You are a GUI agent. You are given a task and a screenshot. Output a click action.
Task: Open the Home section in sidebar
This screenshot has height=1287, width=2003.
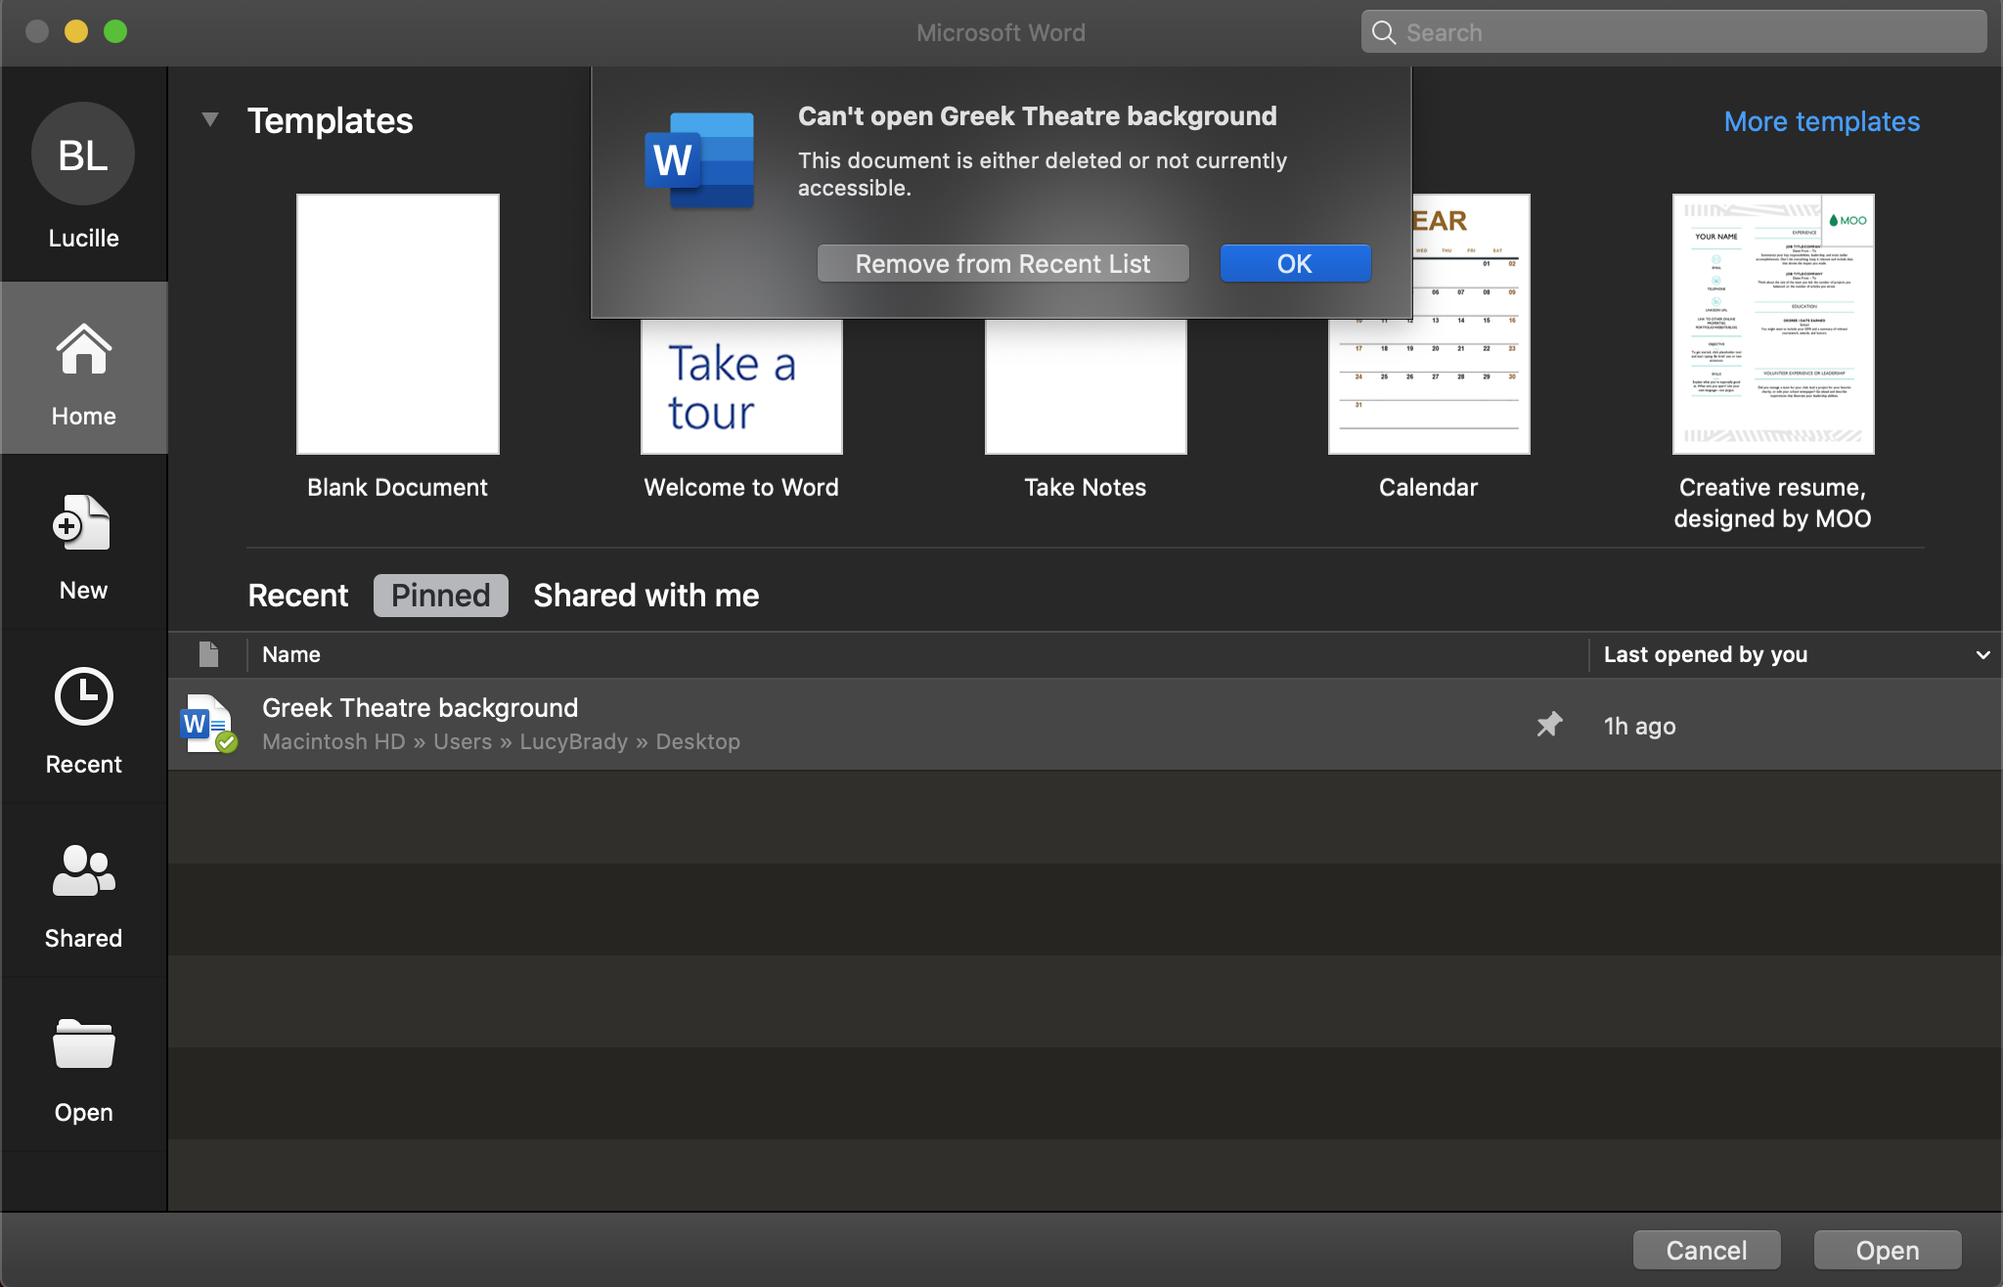[x=84, y=369]
